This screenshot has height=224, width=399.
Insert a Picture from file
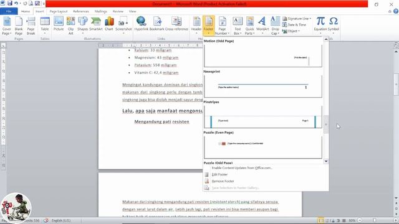point(59,24)
